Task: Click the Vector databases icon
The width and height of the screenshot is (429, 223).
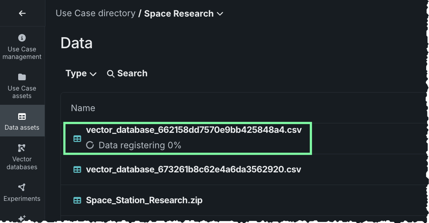Action: coord(22,148)
